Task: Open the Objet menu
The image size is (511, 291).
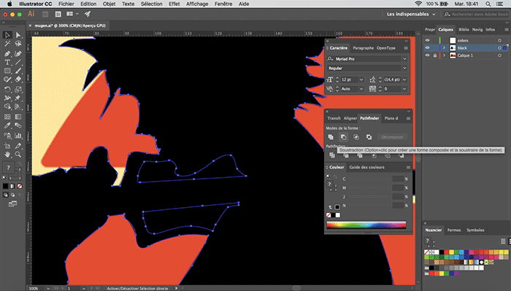Action: (x=109, y=4)
